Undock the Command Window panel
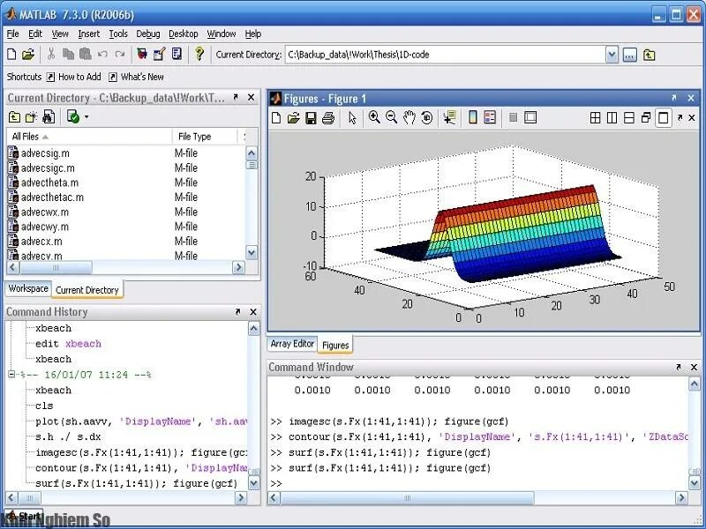Image resolution: width=706 pixels, height=529 pixels. point(679,367)
